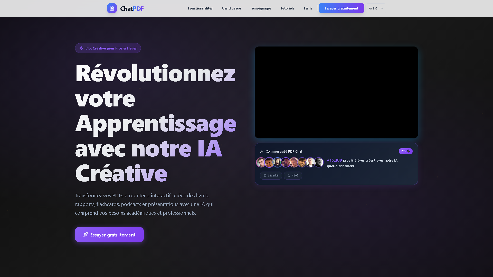Screen dimensions: 493x277
Task: Click the sparkle icon on the Pro badge
Action: pyautogui.click(x=409, y=151)
